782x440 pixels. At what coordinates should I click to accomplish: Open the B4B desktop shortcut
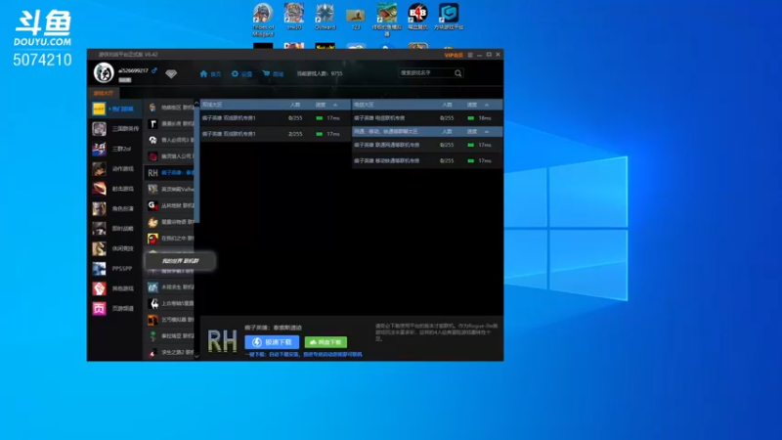tap(418, 17)
